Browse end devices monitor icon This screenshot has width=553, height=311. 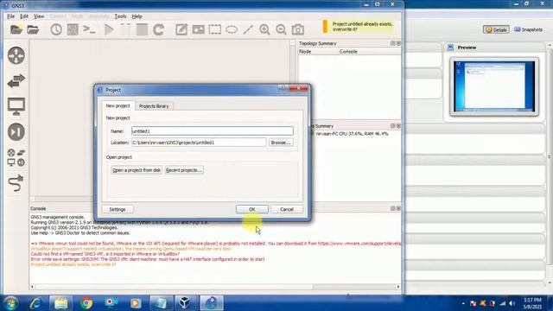16,106
